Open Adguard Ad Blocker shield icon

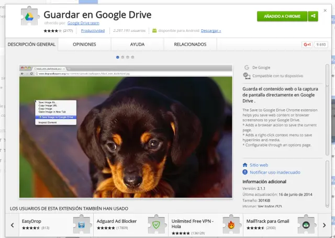(156, 225)
